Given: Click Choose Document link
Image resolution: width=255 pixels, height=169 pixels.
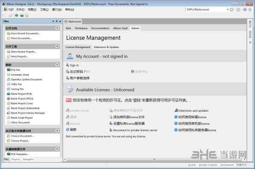Looking at the screenshot, I should 22,136.
